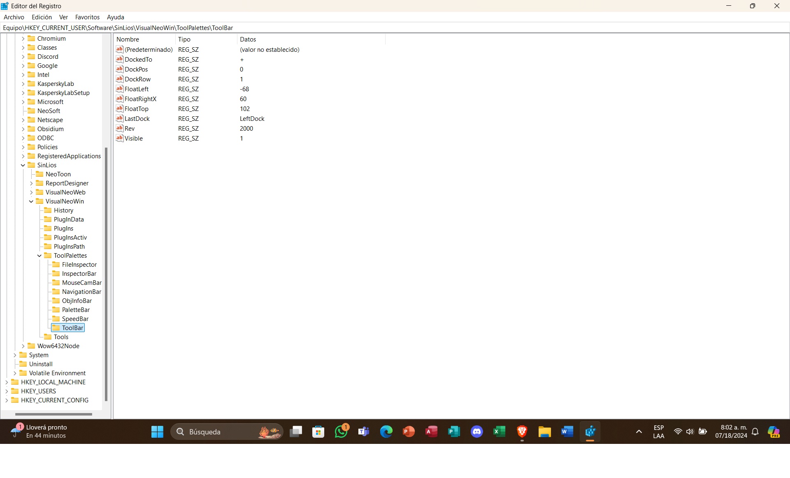Expand the Chromium key
790x478 pixels.
(x=23, y=39)
